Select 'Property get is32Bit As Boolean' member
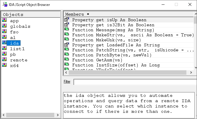197x119 pixels. pyautogui.click(x=129, y=25)
